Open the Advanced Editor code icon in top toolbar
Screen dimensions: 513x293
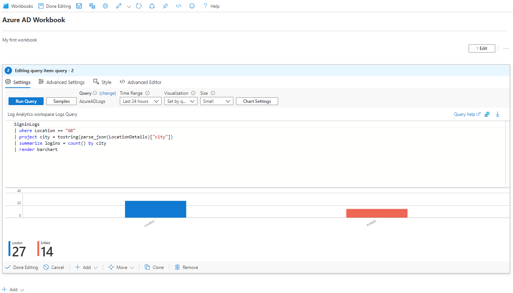[179, 6]
